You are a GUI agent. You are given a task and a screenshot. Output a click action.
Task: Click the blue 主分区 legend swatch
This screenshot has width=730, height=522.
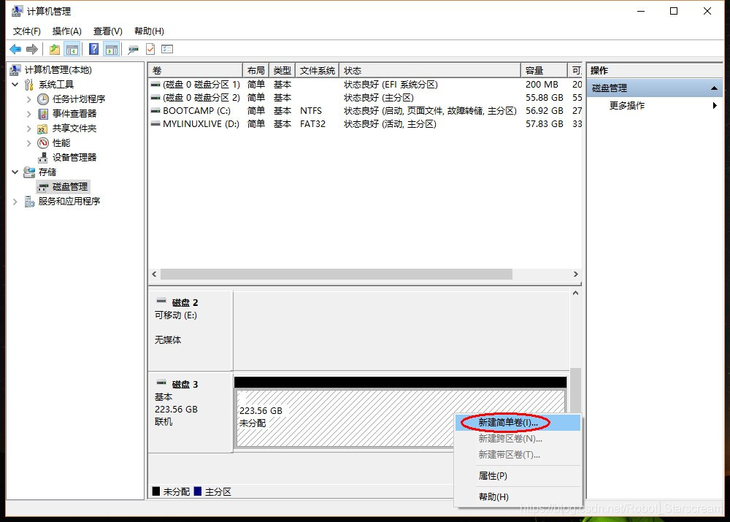(198, 491)
